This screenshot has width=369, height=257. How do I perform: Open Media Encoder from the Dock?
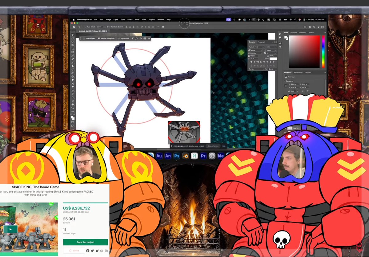(x=221, y=156)
